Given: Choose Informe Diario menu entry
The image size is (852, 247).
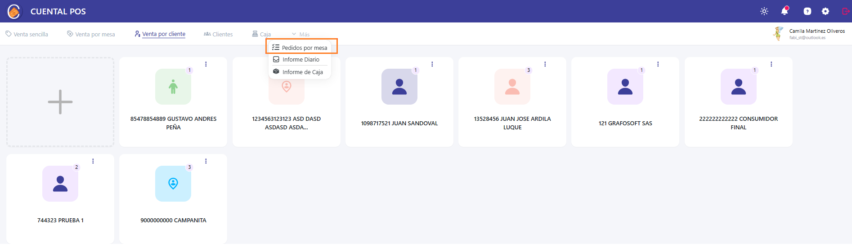Looking at the screenshot, I should 300,59.
